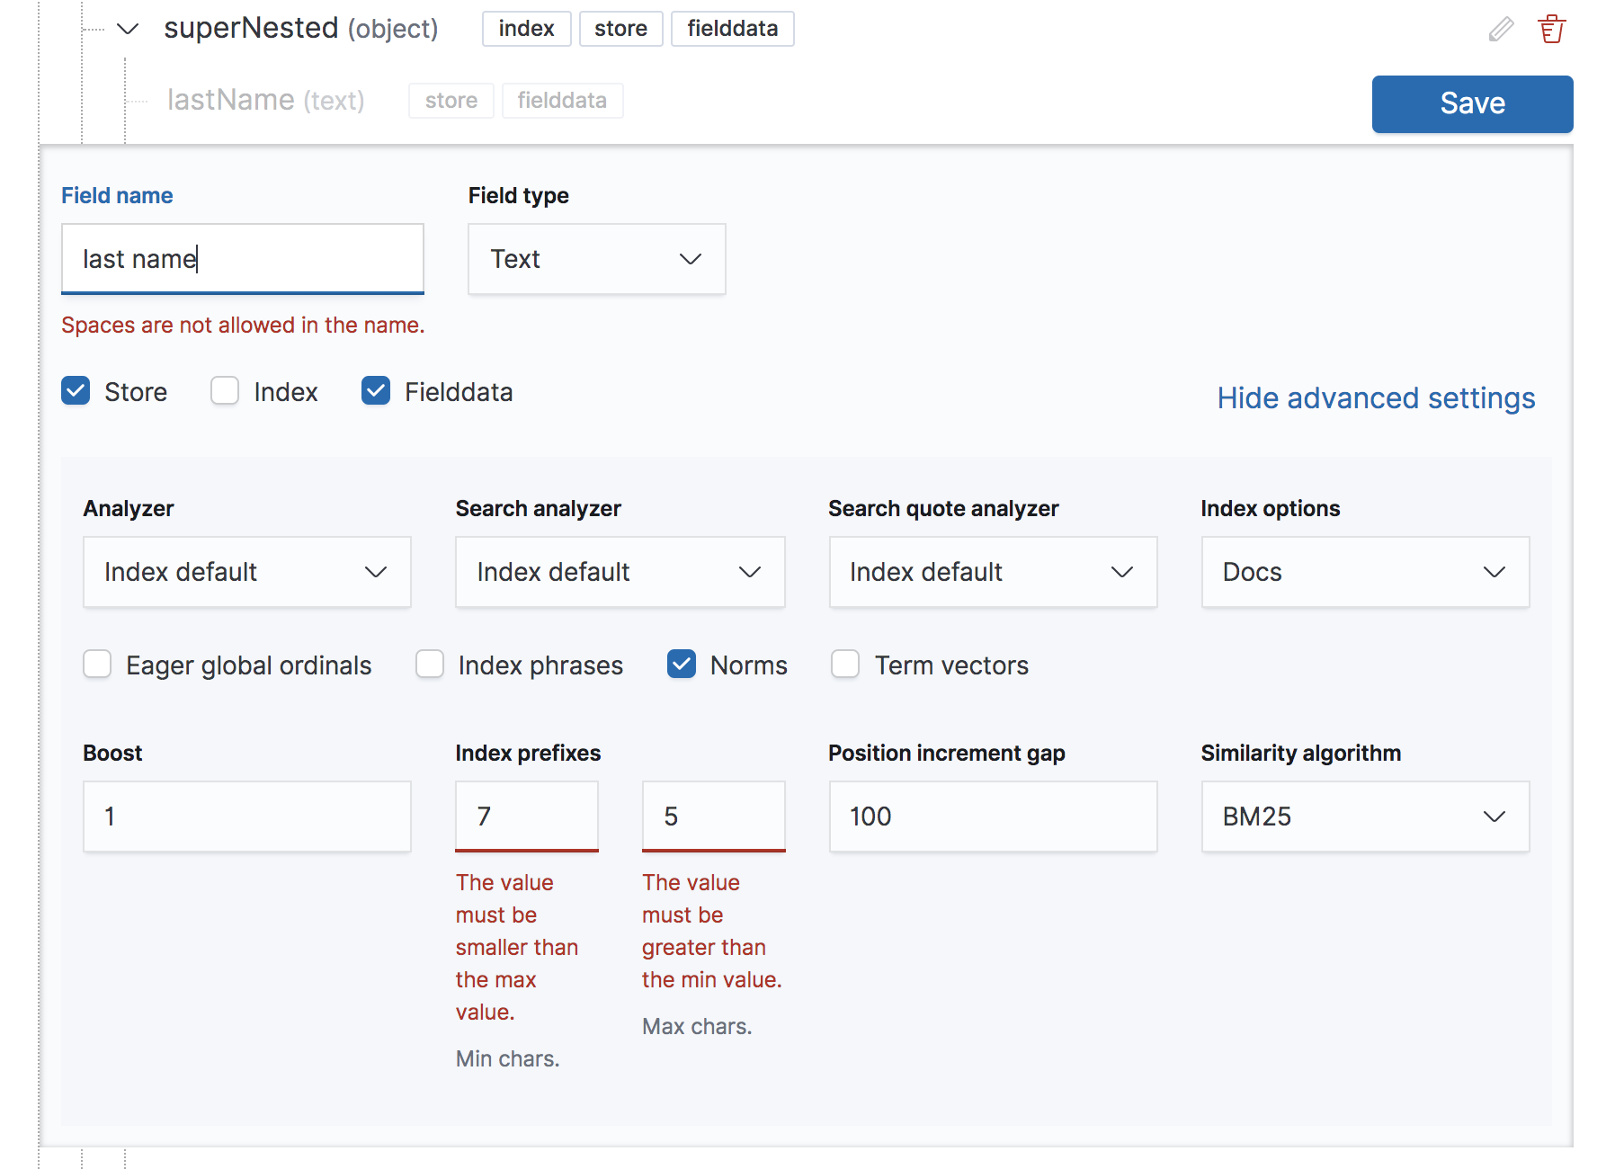Check the Index phrases option
The image size is (1606, 1169).
click(430, 665)
